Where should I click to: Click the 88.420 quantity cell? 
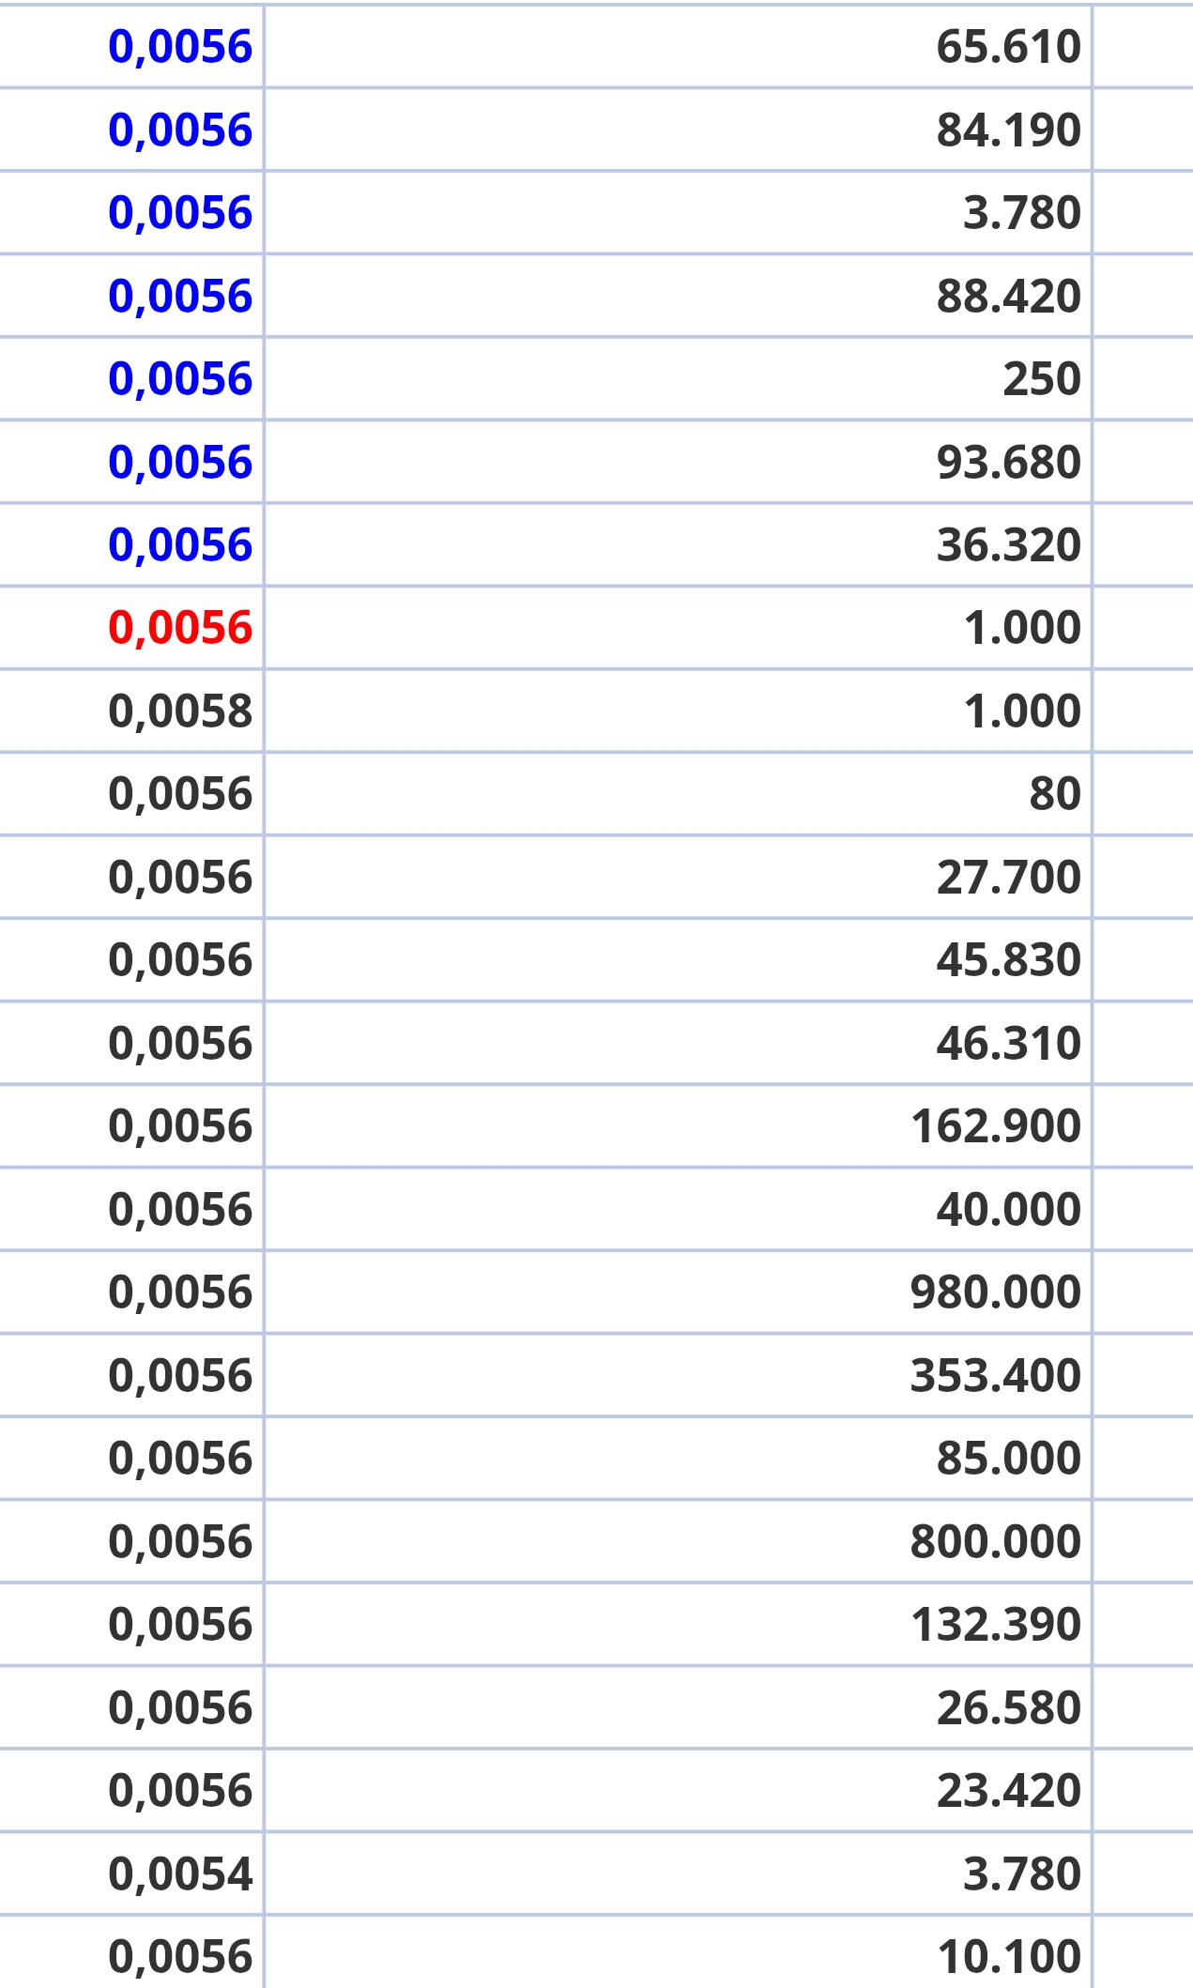(1008, 296)
